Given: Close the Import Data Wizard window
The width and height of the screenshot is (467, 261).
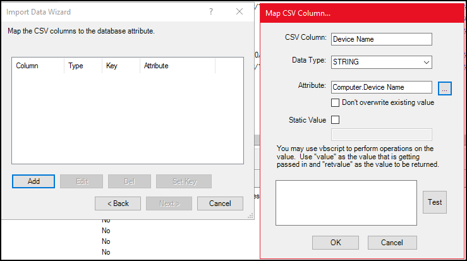Looking at the screenshot, I should pos(240,12).
